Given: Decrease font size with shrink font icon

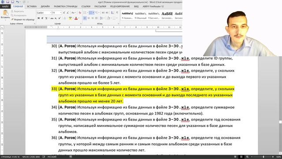Looking at the screenshot, I should point(68,13).
